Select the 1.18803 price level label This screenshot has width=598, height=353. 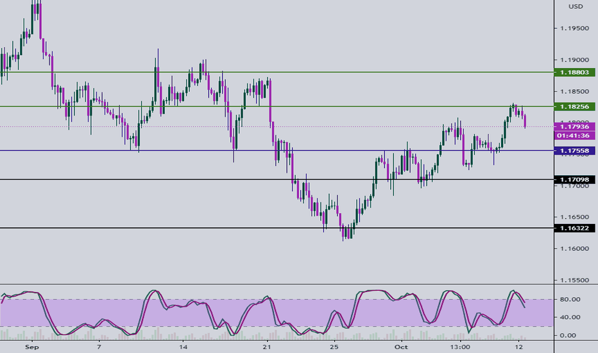coord(574,72)
